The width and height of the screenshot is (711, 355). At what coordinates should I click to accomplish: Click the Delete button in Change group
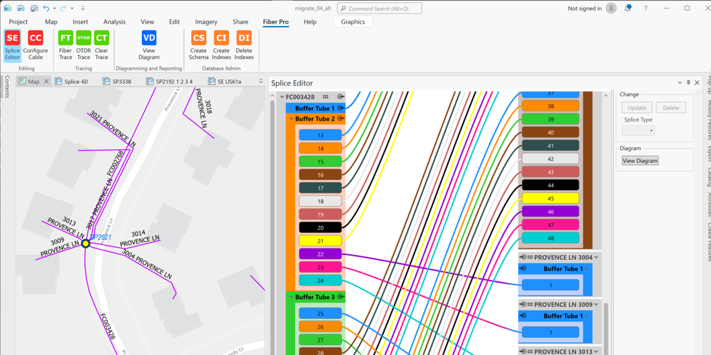pos(671,107)
